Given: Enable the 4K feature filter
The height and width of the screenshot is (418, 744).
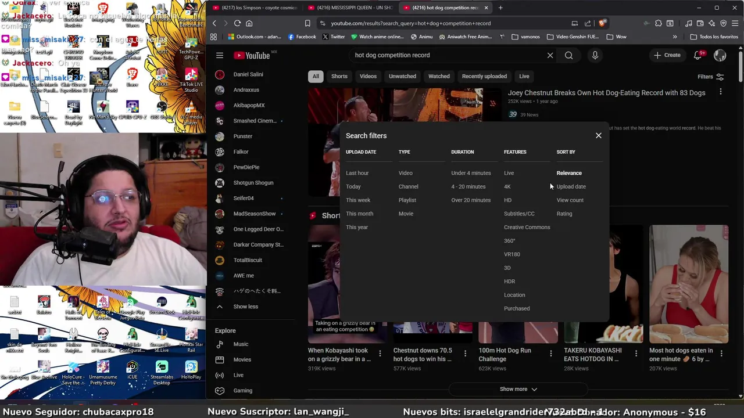Looking at the screenshot, I should click(x=507, y=186).
